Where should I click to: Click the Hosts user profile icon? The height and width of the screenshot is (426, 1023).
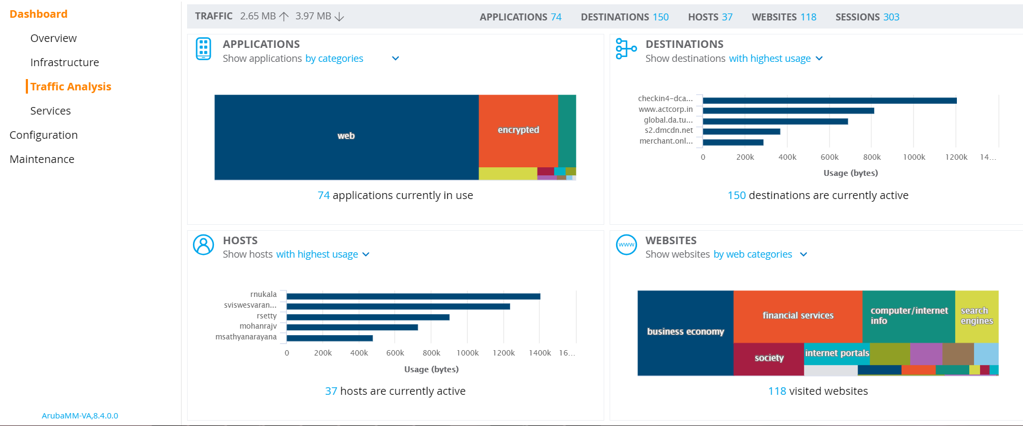pyautogui.click(x=203, y=245)
